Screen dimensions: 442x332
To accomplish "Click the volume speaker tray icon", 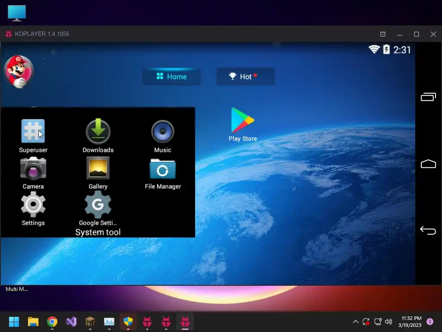I will (x=388, y=322).
